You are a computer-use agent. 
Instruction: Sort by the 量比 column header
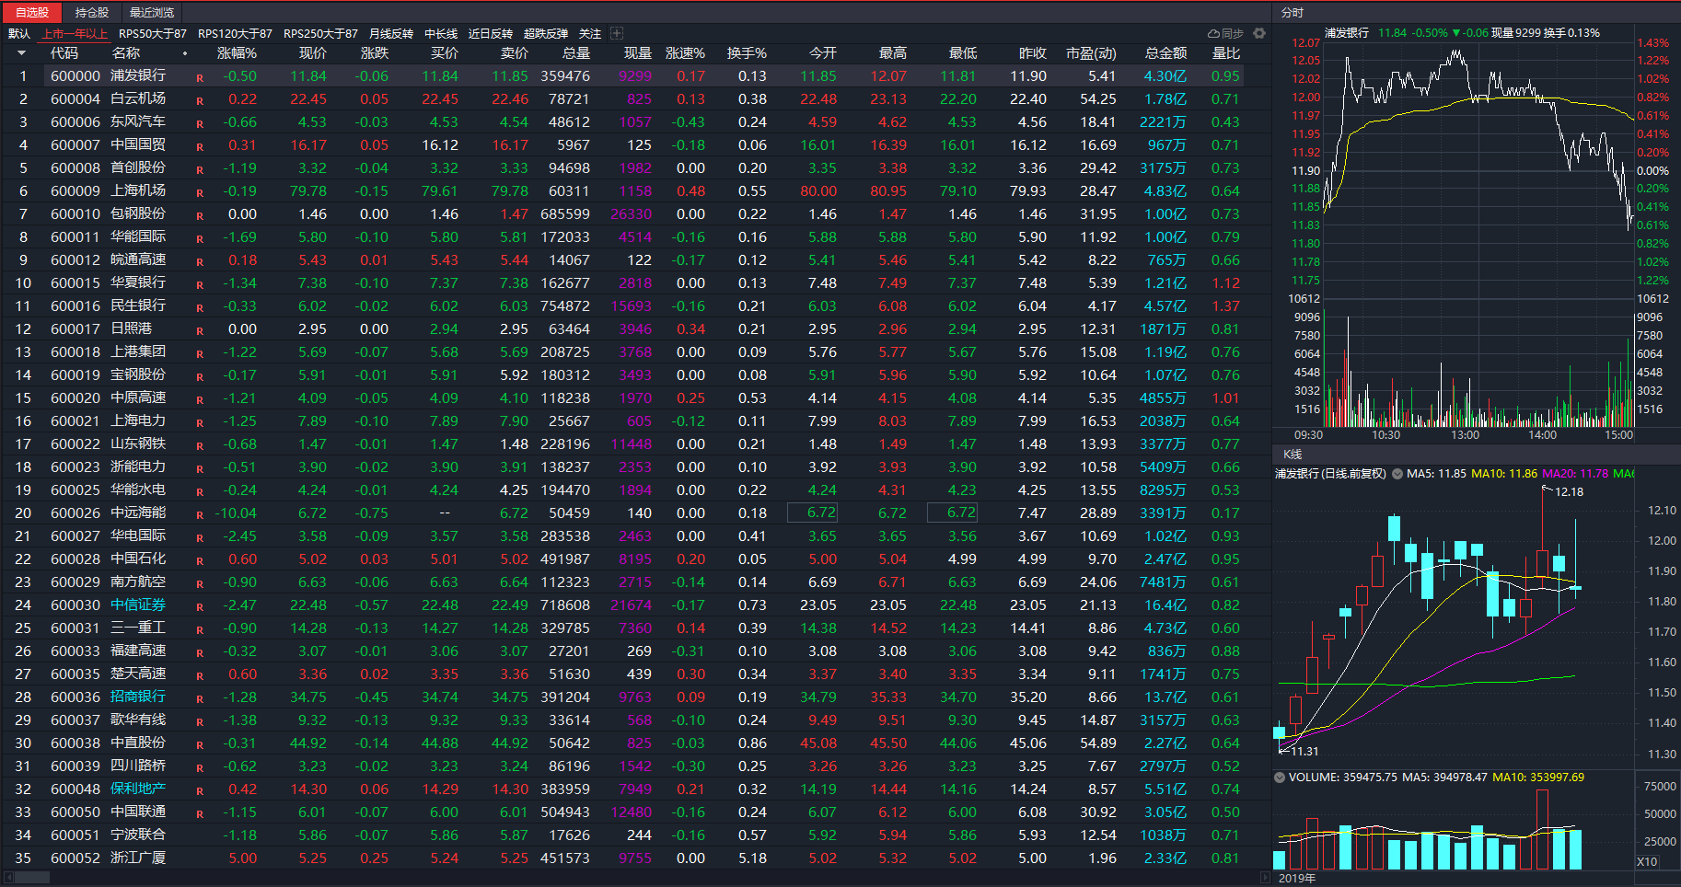click(1226, 53)
